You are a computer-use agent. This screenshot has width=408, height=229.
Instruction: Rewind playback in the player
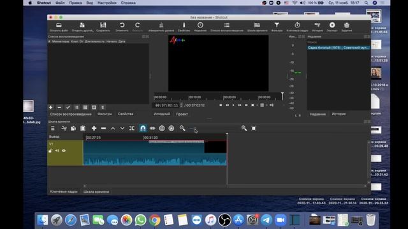[227, 105]
